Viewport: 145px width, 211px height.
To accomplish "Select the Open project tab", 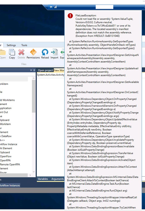I will 45,70.
